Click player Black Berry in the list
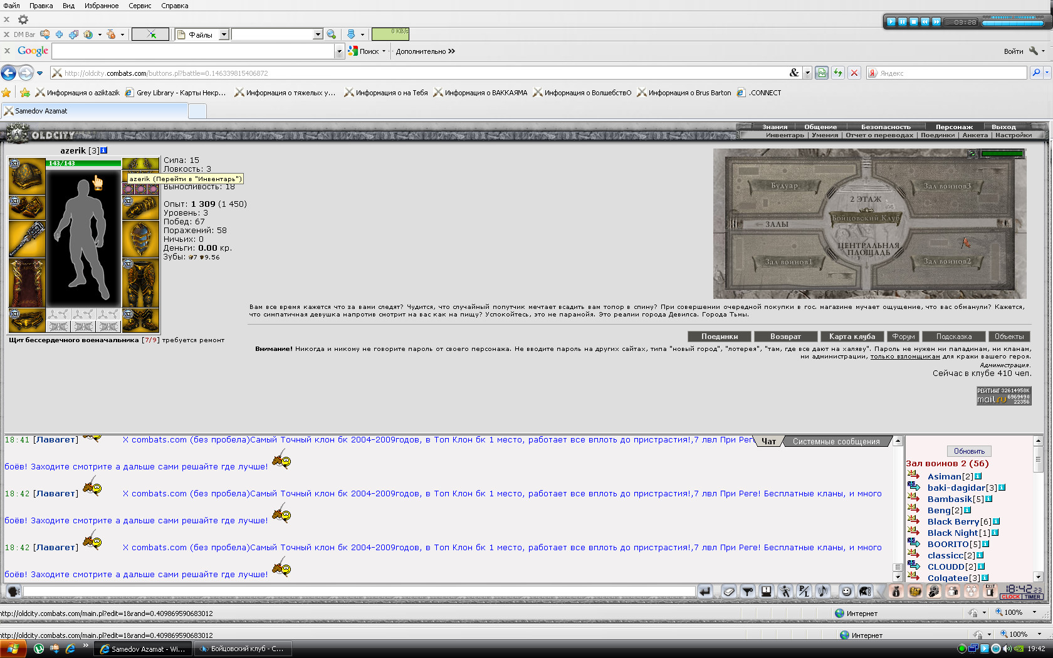The height and width of the screenshot is (658, 1053). pos(953,521)
